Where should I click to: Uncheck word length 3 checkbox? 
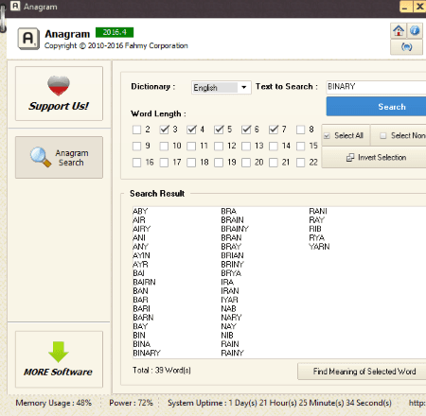(x=164, y=130)
